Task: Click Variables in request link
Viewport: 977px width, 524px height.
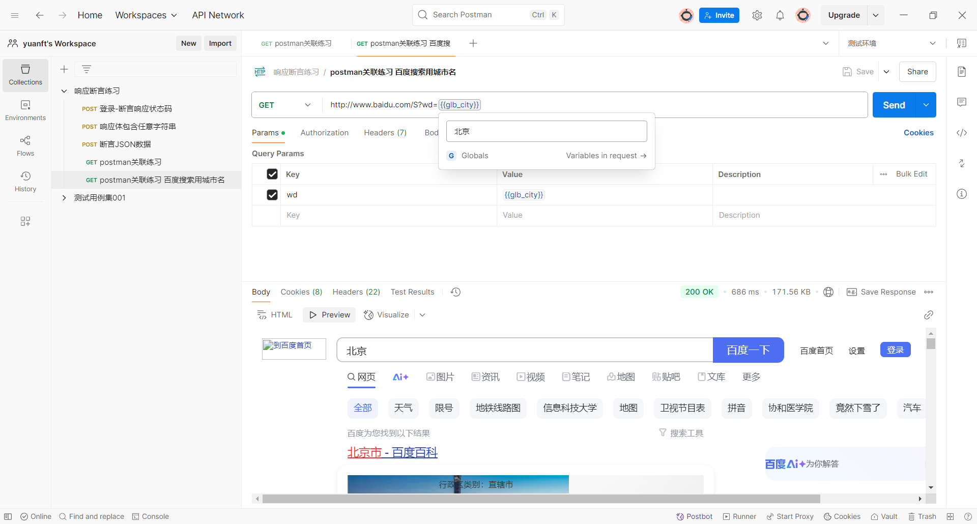Action: pos(606,156)
